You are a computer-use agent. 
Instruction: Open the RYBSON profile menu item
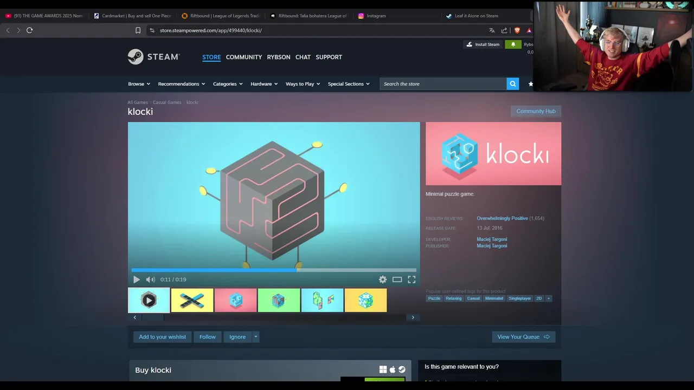[x=279, y=57]
